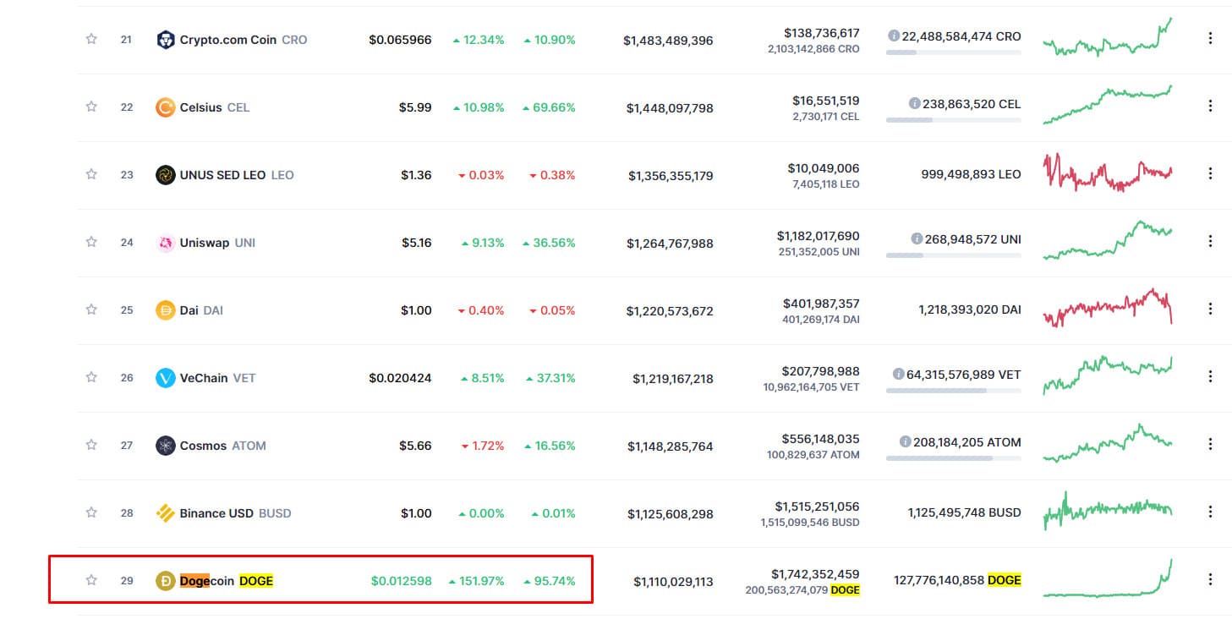Click the Binance USD logo icon
Viewport: 1232px width, 619px height.
166,513
